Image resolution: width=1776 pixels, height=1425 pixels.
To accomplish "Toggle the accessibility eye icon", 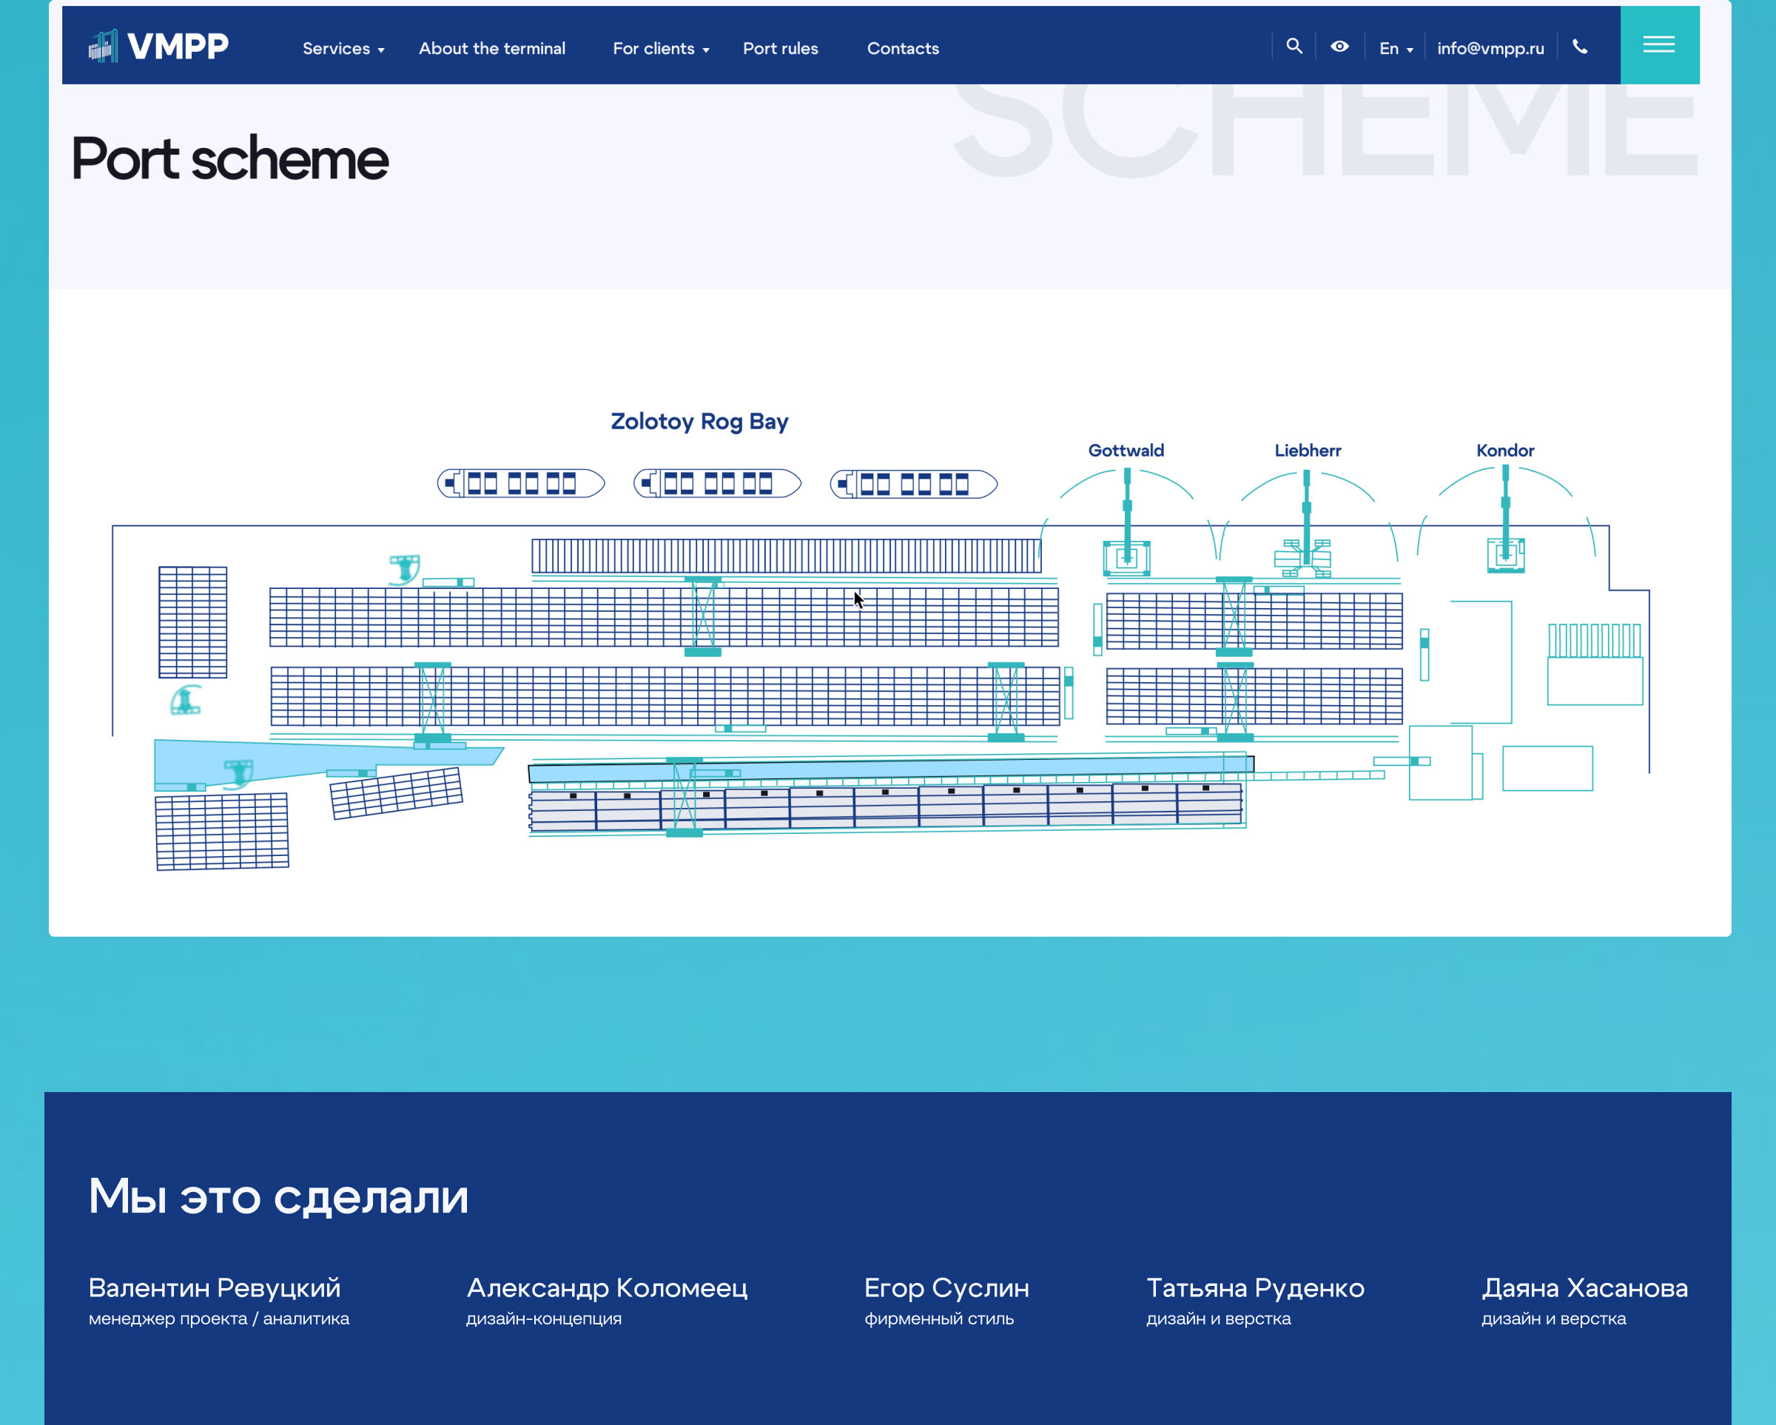I will (1339, 47).
